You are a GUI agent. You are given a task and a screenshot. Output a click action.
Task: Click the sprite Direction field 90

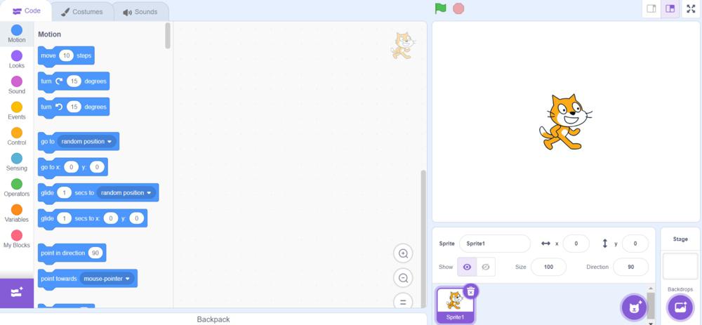pyautogui.click(x=630, y=267)
